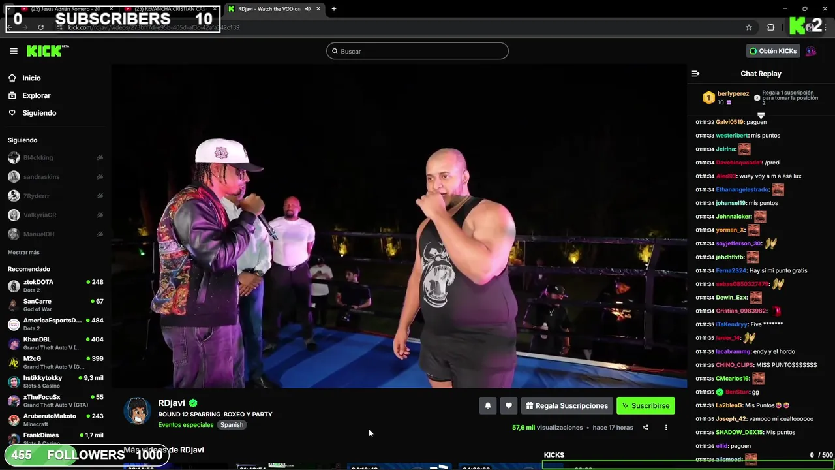Click the Spanish language tag
The image size is (835, 470).
[x=232, y=425]
